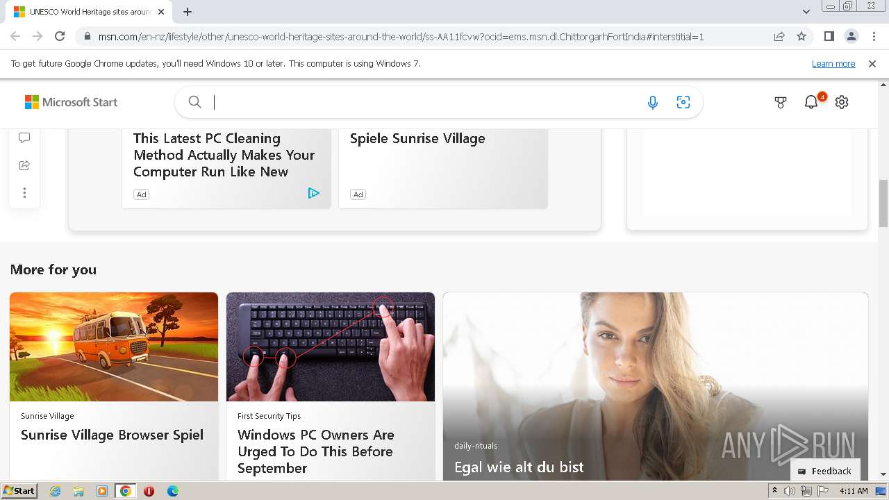Click share this page icon in address bar

pos(779,36)
